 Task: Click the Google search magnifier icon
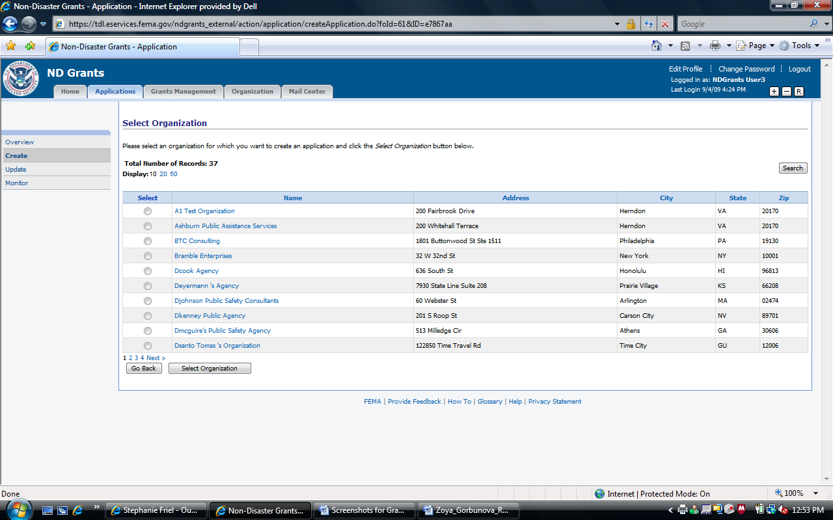(814, 24)
